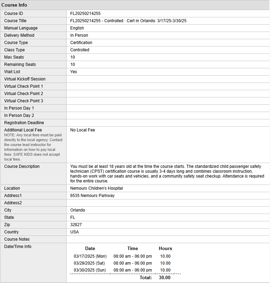Click the 'Class Type' label

click(x=15, y=50)
